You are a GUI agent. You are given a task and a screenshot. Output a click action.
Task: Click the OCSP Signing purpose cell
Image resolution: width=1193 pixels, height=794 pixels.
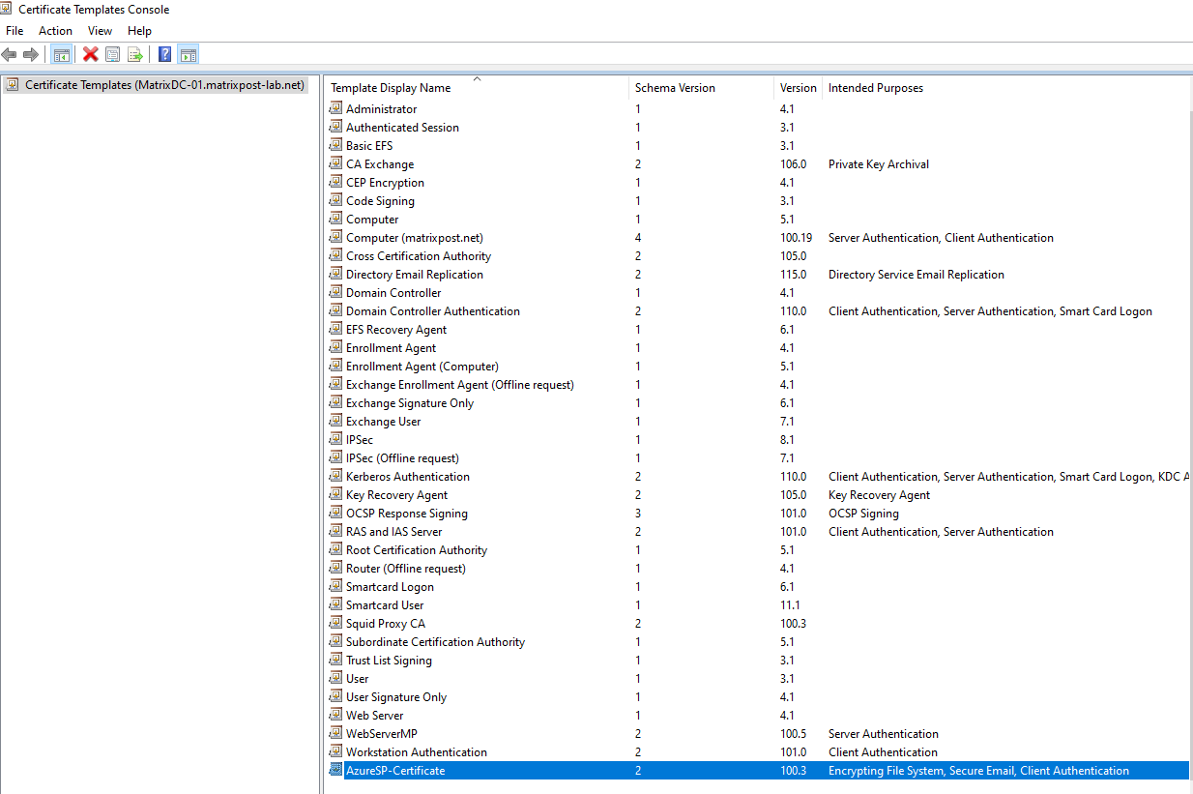863,514
